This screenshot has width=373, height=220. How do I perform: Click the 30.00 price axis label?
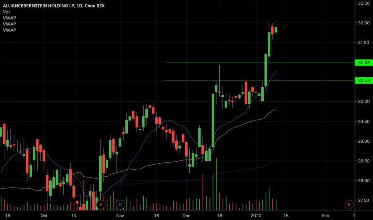[364, 102]
